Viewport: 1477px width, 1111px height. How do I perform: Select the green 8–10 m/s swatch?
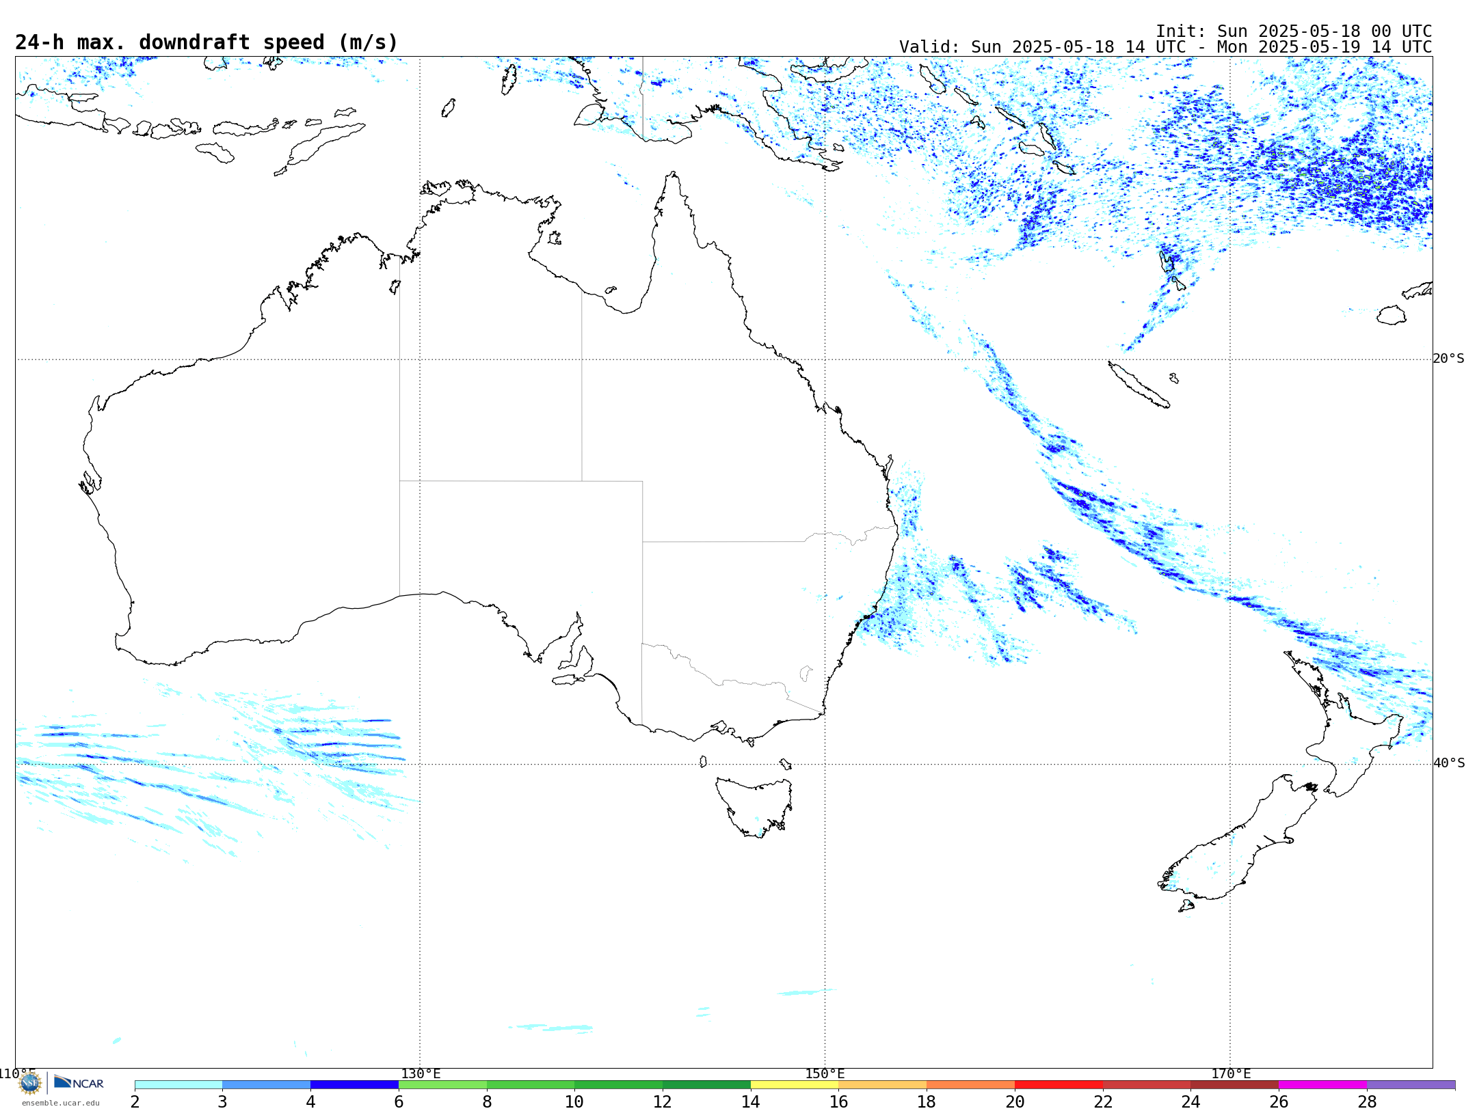point(531,1085)
